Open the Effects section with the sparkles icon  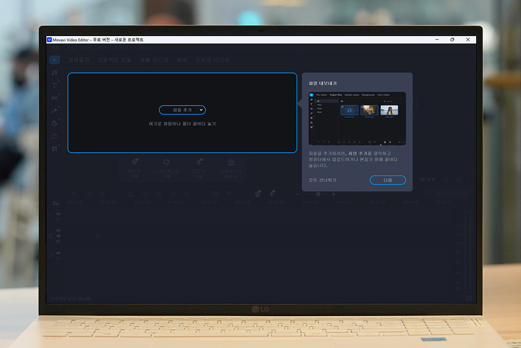tap(55, 111)
